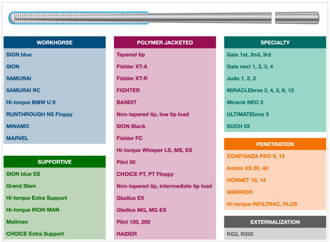Click the 'MARVEL' wire name
Viewport: 330px width, 242px height.
coord(17,138)
